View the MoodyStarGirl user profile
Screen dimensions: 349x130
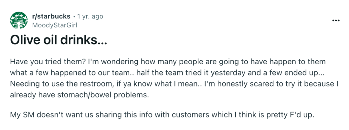point(55,25)
